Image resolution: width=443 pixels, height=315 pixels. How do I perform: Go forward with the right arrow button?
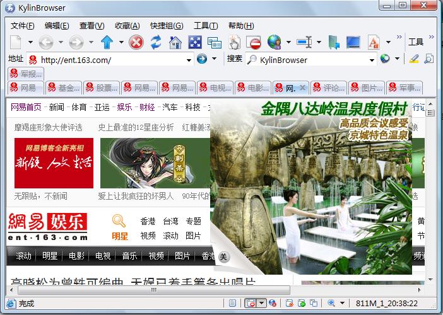coord(76,42)
